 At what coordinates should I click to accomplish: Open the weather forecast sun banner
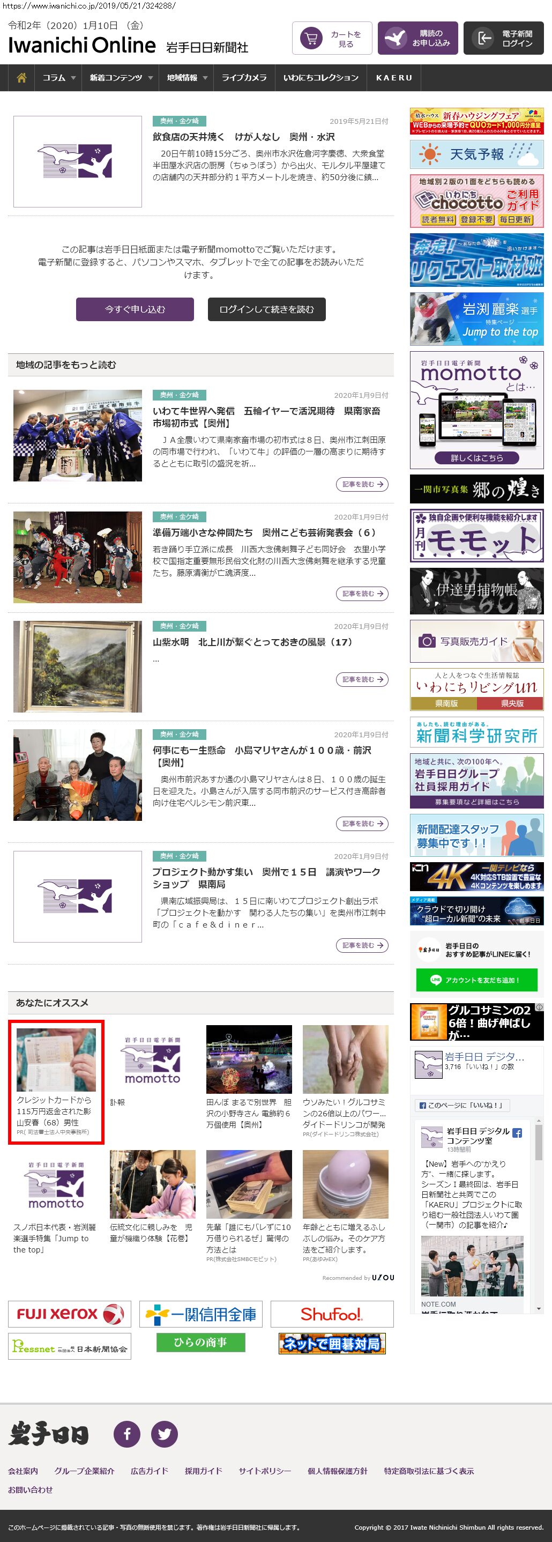(x=476, y=154)
